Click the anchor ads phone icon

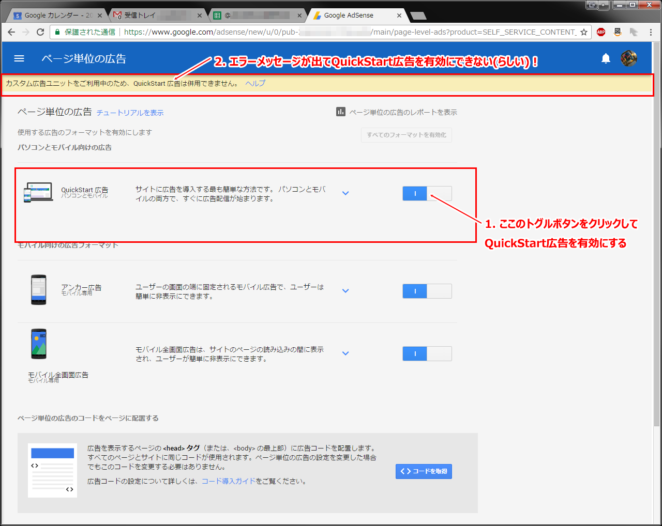(x=39, y=290)
